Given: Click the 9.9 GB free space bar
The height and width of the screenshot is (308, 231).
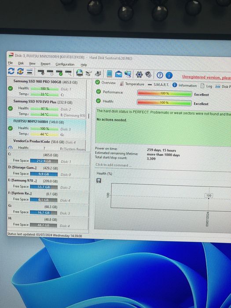Looking at the screenshot, I should pos(44,174).
